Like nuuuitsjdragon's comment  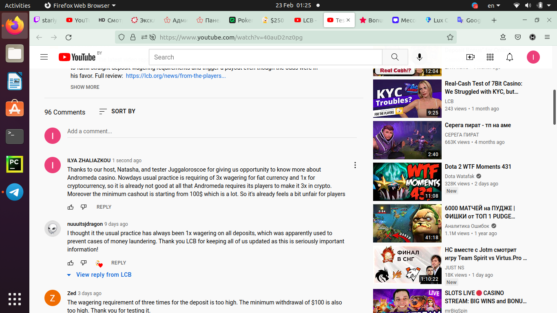(71, 263)
